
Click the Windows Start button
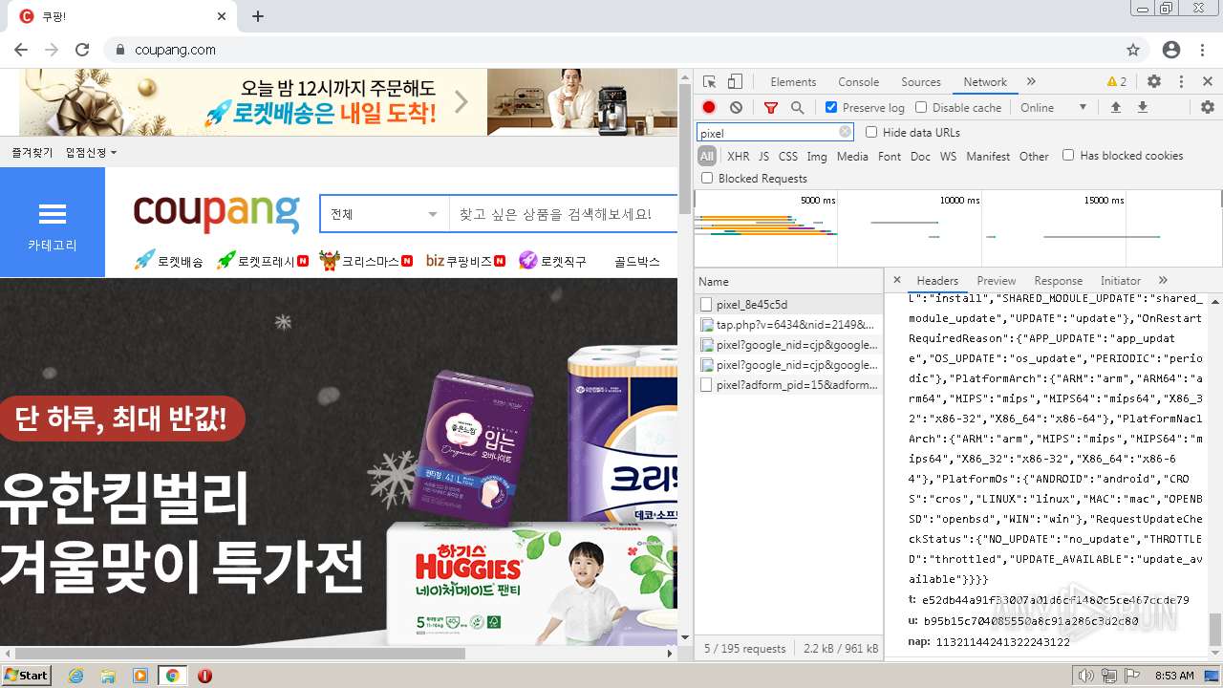point(26,676)
